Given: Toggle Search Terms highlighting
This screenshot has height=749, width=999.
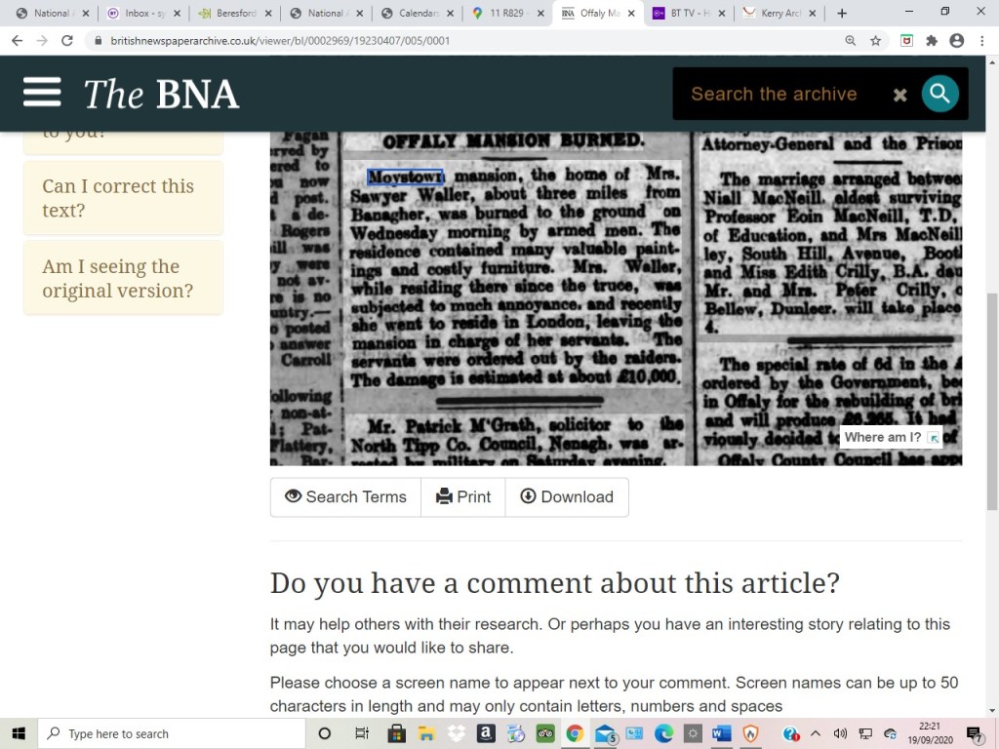Looking at the screenshot, I should tap(345, 496).
